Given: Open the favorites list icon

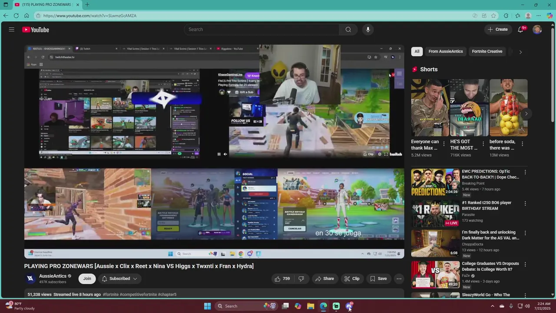Looking at the screenshot, I should coord(518,16).
